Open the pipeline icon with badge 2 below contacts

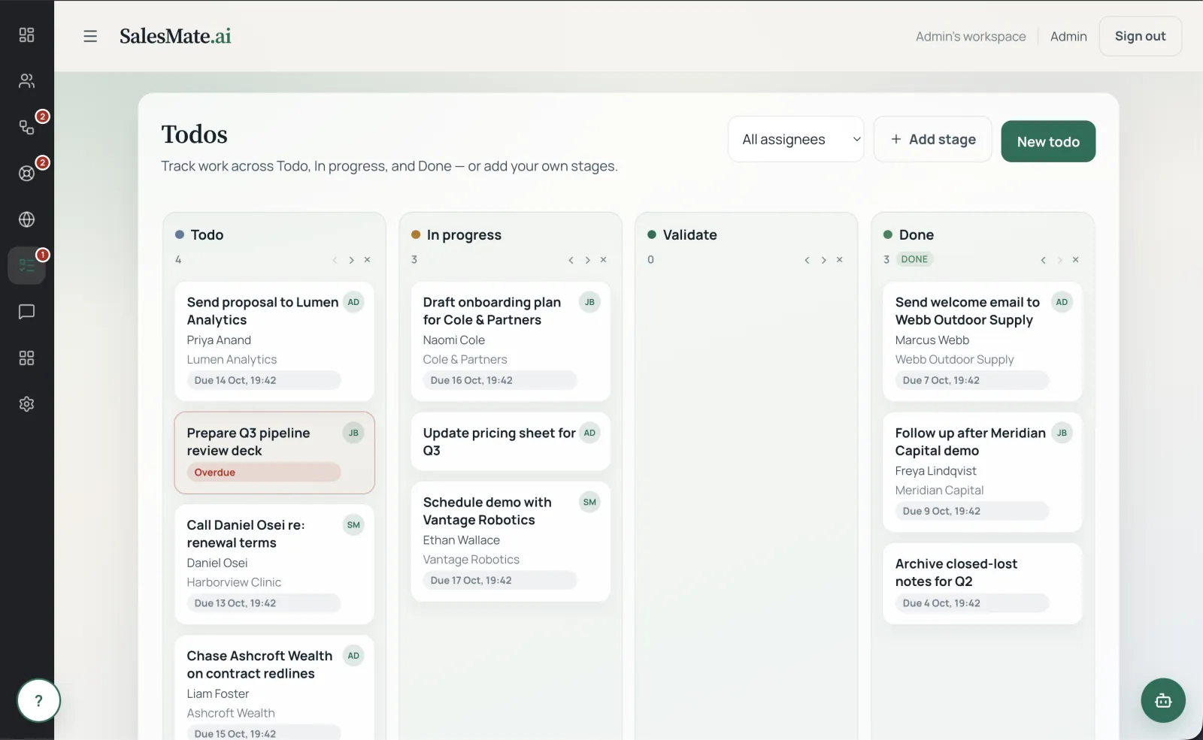(x=26, y=127)
